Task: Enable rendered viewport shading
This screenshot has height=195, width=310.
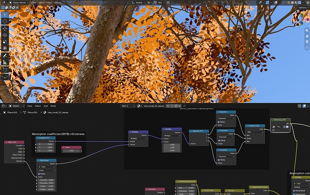Action: coord(300,3)
